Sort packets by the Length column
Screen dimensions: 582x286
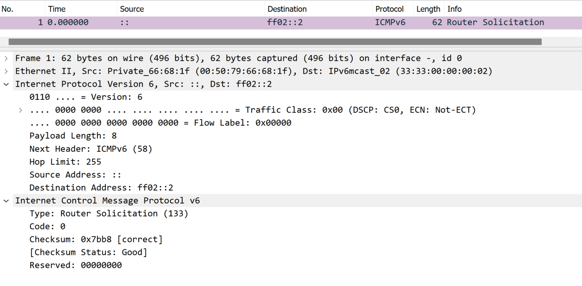pyautogui.click(x=428, y=9)
